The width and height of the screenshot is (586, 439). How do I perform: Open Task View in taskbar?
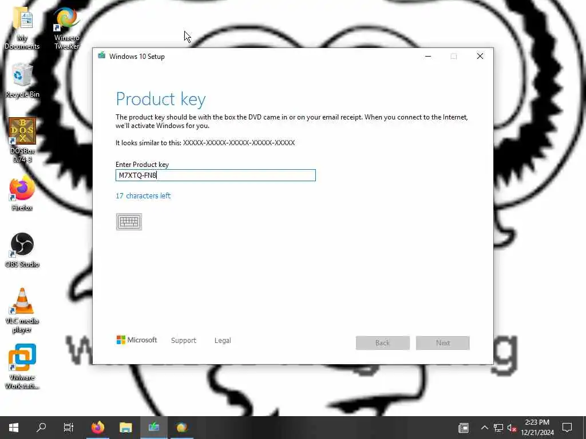coord(69,428)
